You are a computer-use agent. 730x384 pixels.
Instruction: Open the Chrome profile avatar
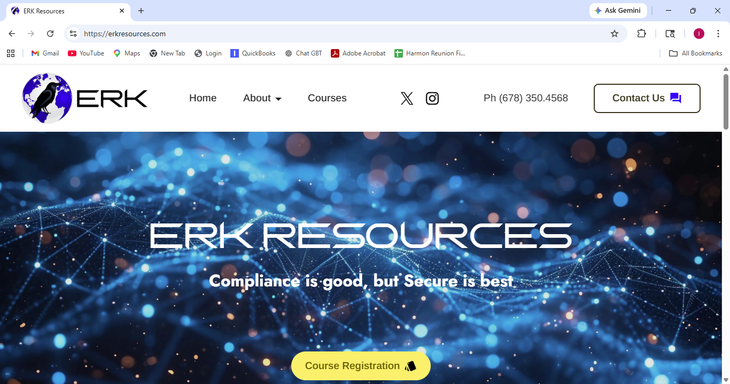tap(698, 33)
